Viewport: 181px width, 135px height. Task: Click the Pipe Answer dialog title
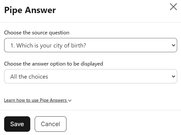tap(30, 10)
